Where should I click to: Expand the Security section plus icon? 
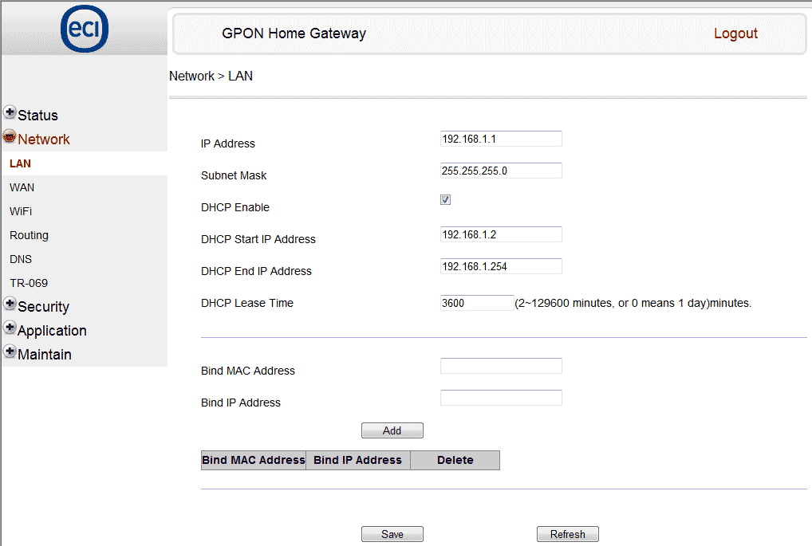(x=10, y=304)
